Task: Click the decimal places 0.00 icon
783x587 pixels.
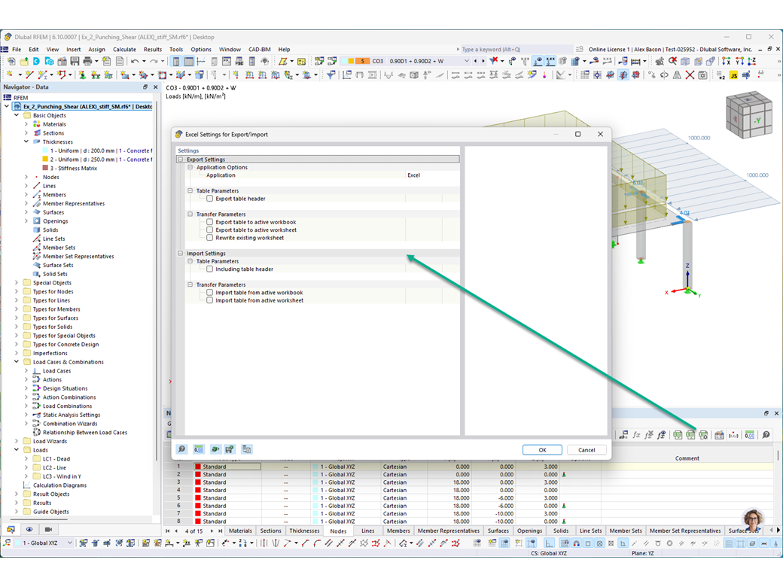Action: (750, 434)
